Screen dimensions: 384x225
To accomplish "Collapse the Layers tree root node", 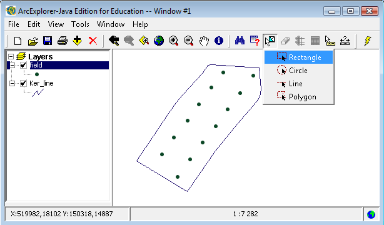I will (11, 56).
